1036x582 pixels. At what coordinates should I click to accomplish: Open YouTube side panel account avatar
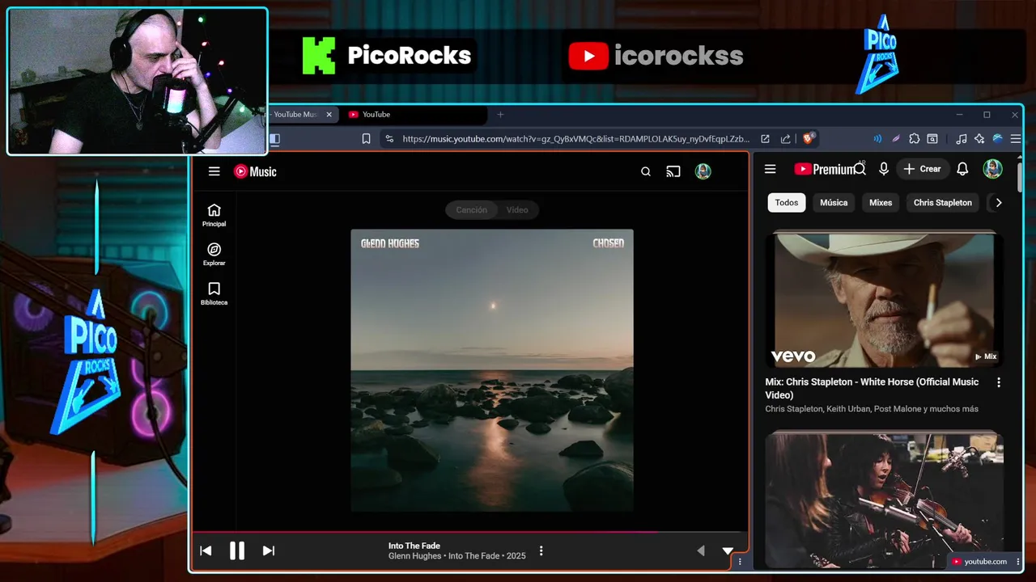993,169
